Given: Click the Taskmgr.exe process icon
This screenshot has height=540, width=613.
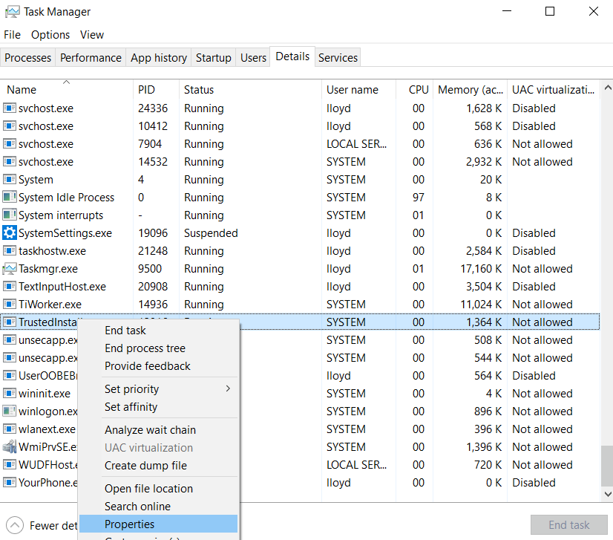Looking at the screenshot, I should (10, 269).
